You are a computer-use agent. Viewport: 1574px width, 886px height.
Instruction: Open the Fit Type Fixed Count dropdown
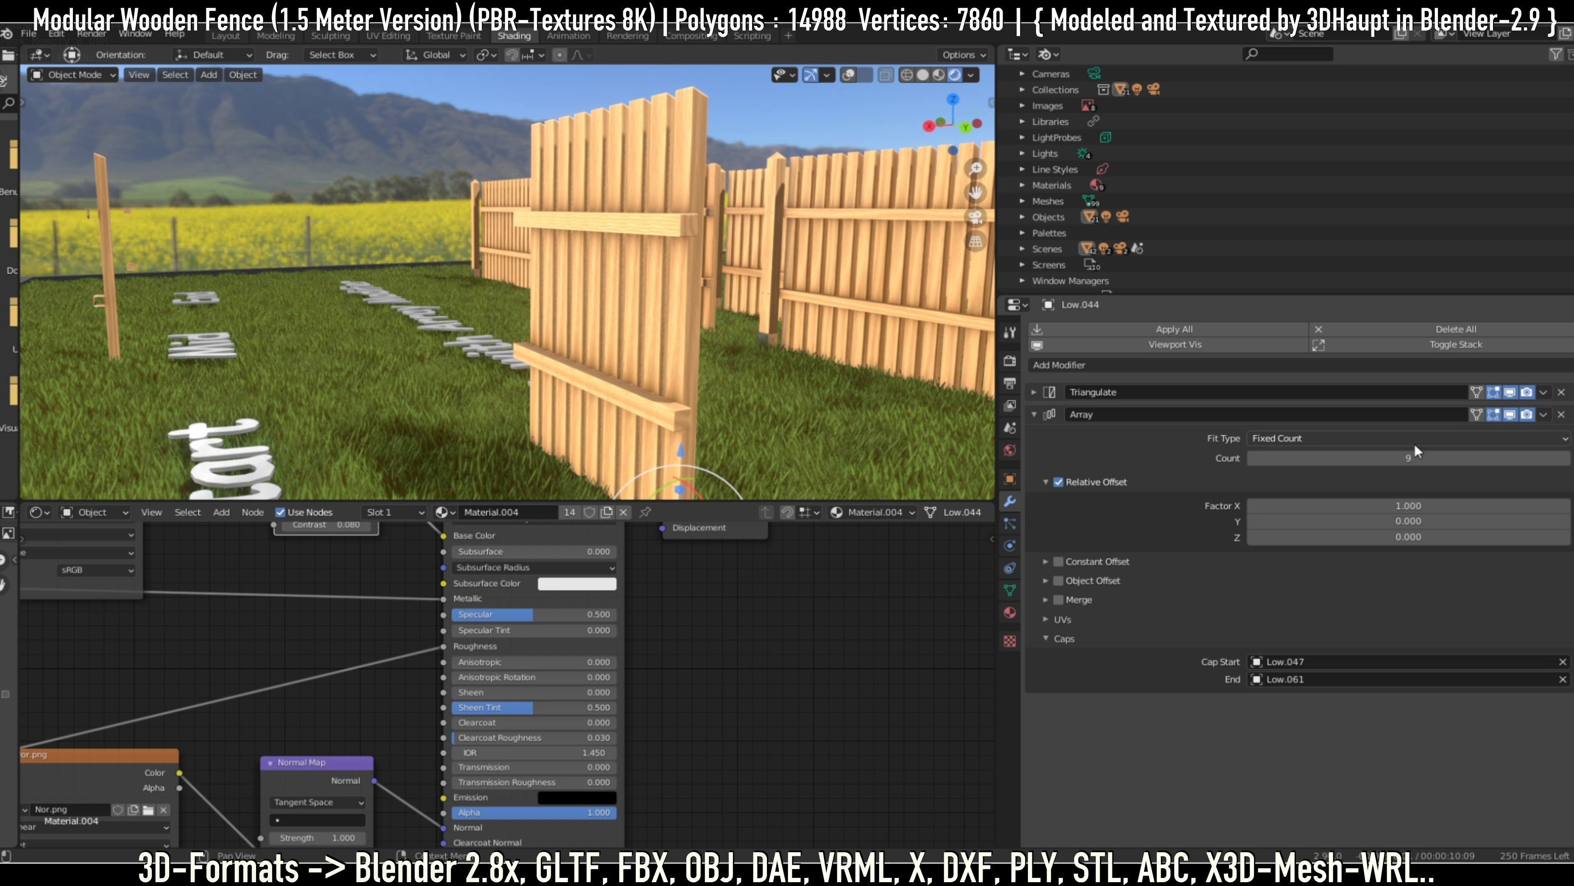[x=1408, y=438]
